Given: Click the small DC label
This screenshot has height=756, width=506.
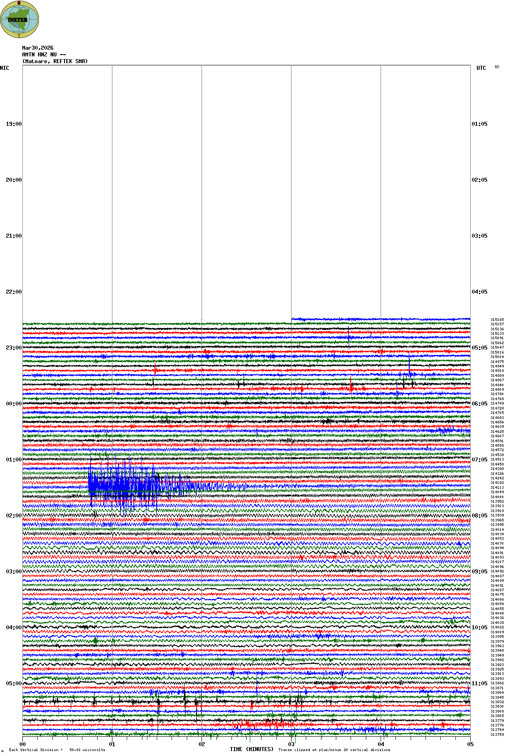Looking at the screenshot, I should pos(497,67).
